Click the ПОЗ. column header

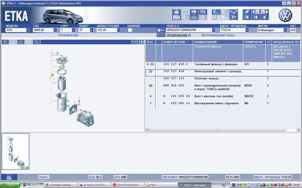coord(150,42)
